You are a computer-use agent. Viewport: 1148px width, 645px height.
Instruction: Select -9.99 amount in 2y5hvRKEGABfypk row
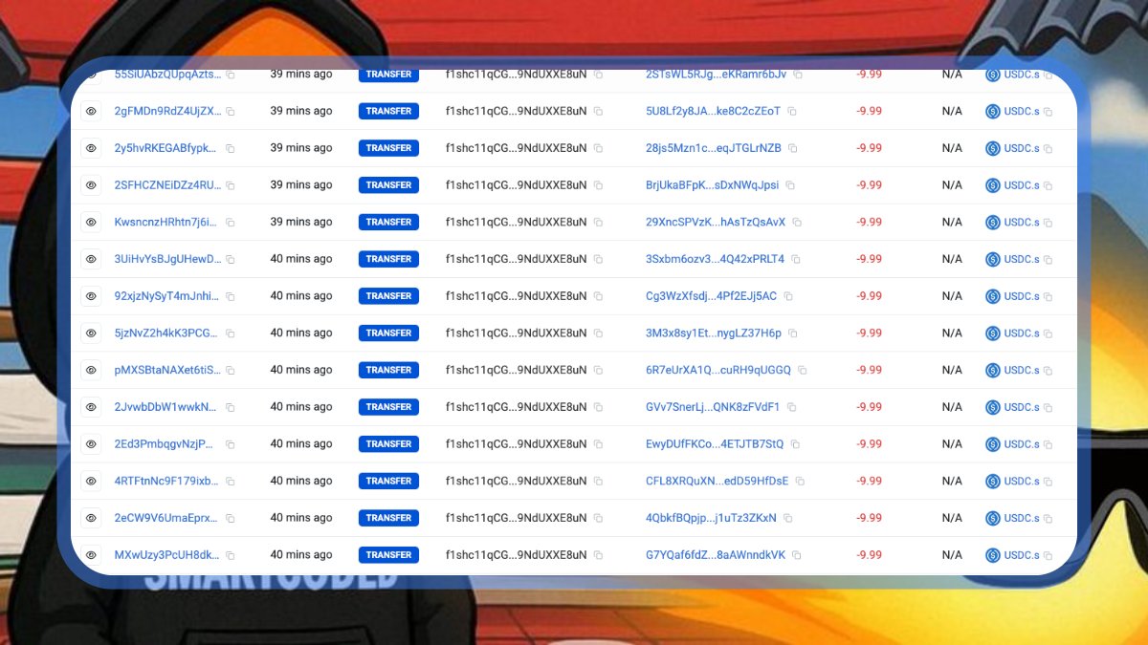[869, 148]
